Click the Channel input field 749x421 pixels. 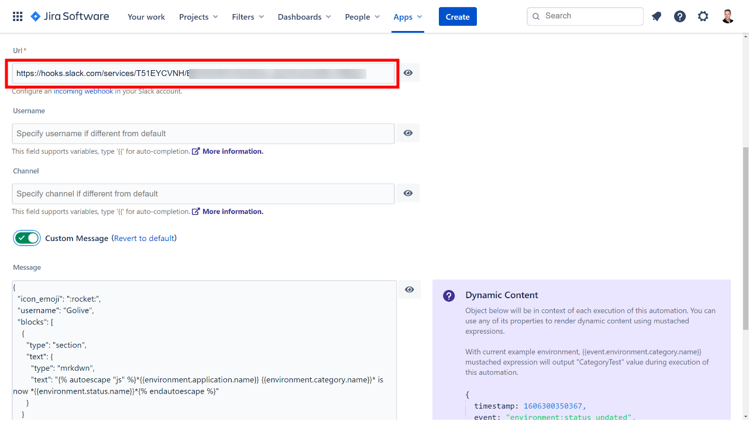click(x=203, y=194)
